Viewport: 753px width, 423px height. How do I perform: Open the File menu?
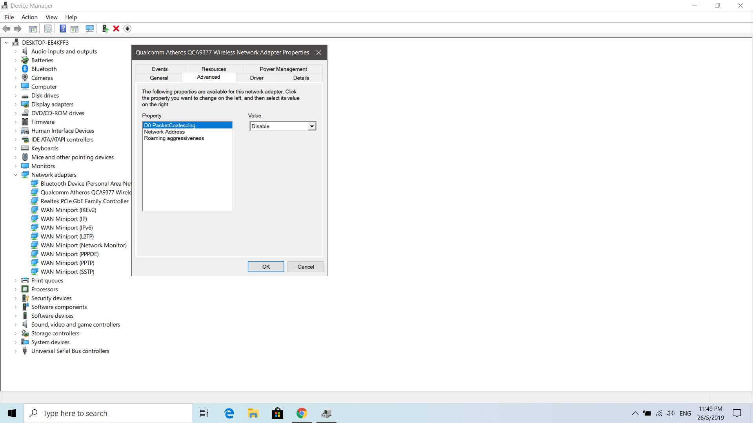click(x=9, y=17)
